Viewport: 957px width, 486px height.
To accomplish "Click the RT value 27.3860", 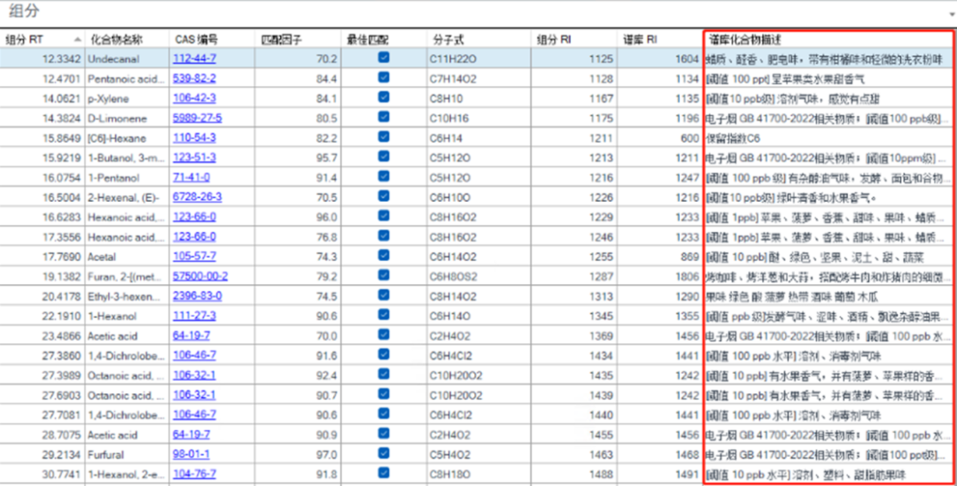I will (62, 356).
